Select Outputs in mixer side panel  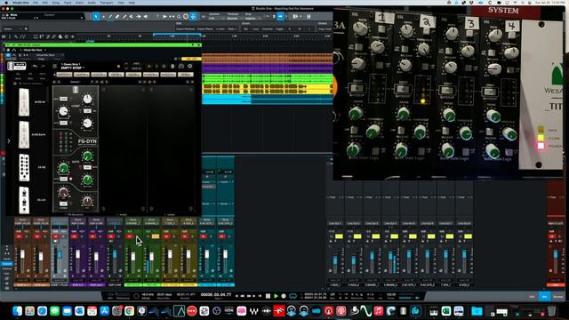click(x=7, y=264)
